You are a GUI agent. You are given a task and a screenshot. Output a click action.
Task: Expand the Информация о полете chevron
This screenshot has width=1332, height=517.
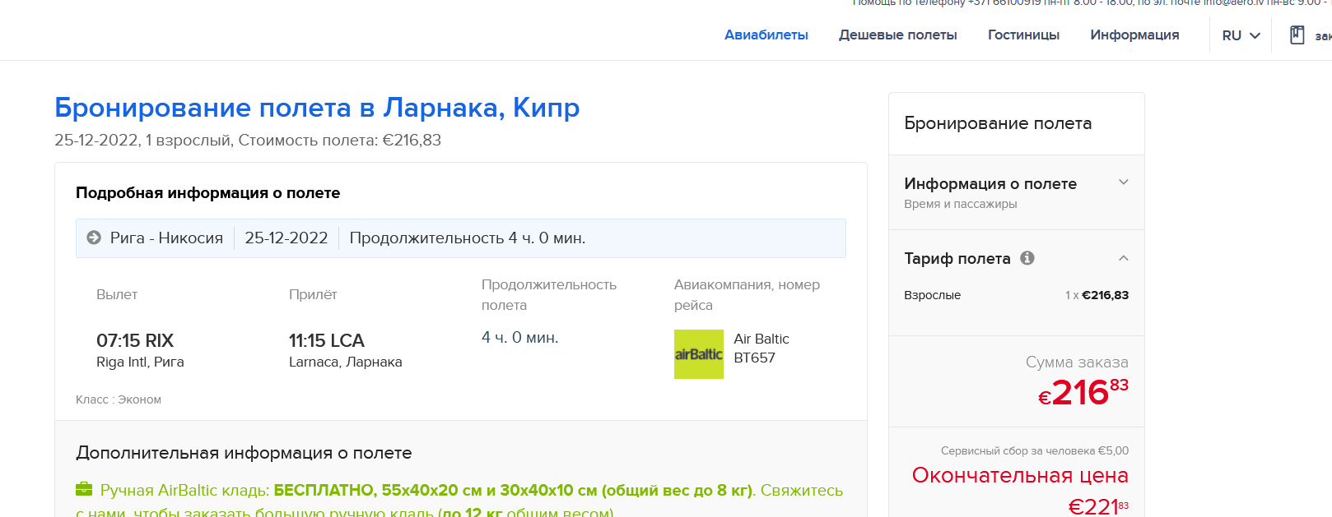1123,182
